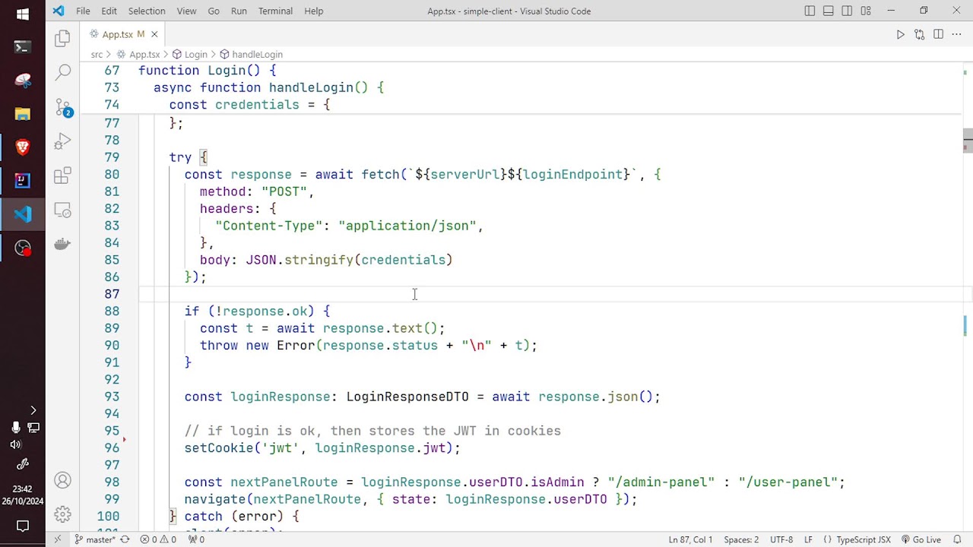Start Go Live server

pos(921,539)
